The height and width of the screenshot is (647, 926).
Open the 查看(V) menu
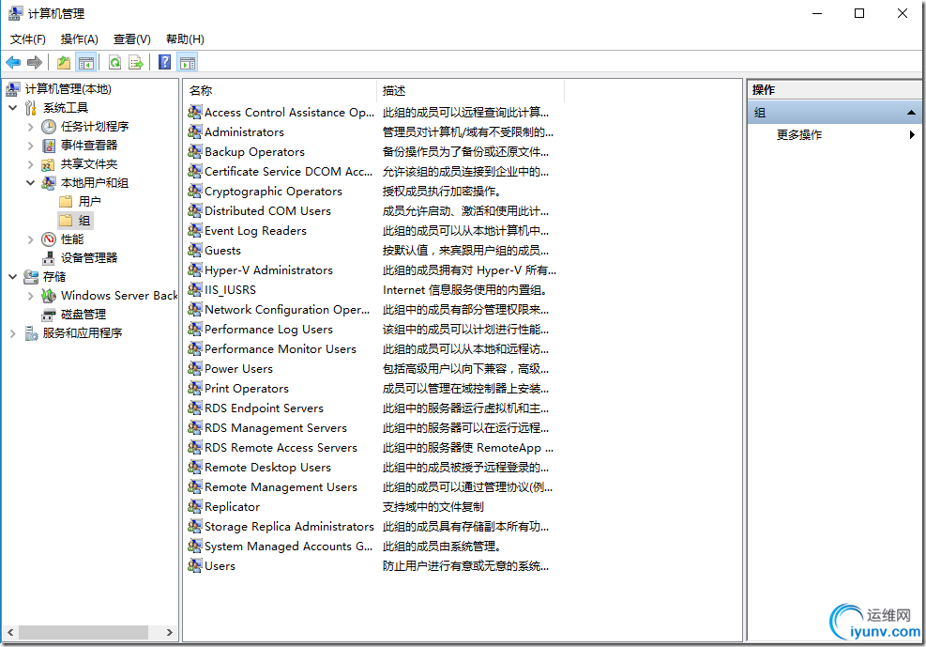click(x=131, y=39)
